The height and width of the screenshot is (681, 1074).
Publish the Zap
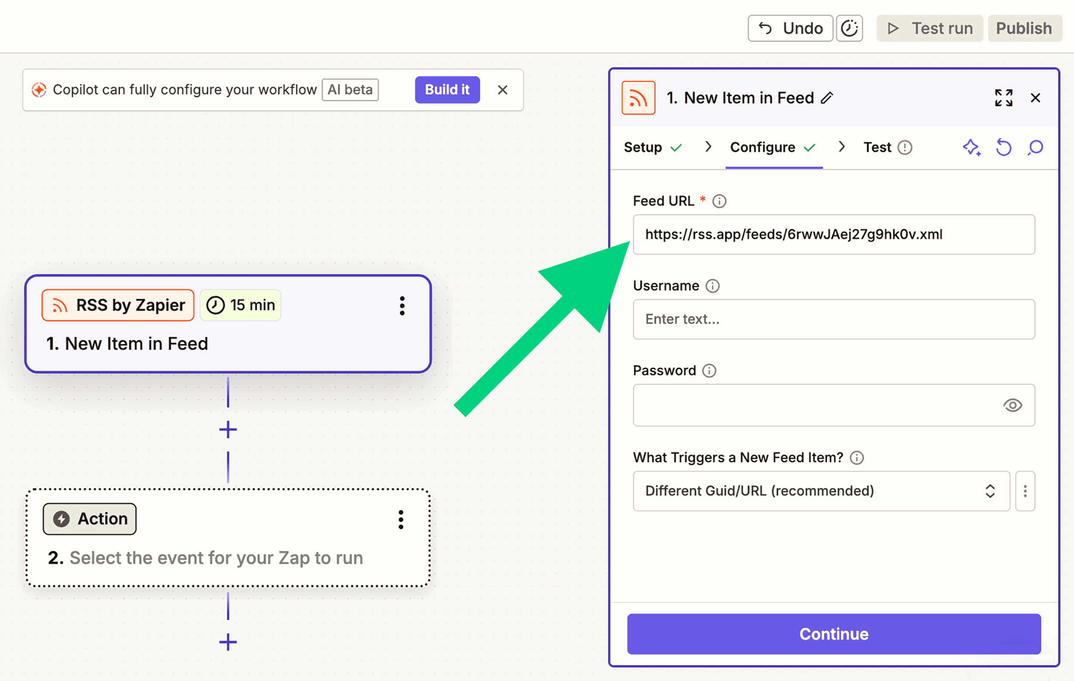click(x=1025, y=28)
